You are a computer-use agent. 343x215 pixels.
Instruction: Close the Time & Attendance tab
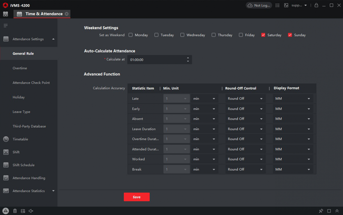[x=67, y=14]
